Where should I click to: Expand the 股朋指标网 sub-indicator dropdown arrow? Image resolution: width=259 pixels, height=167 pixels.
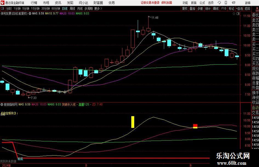(x=2, y=104)
